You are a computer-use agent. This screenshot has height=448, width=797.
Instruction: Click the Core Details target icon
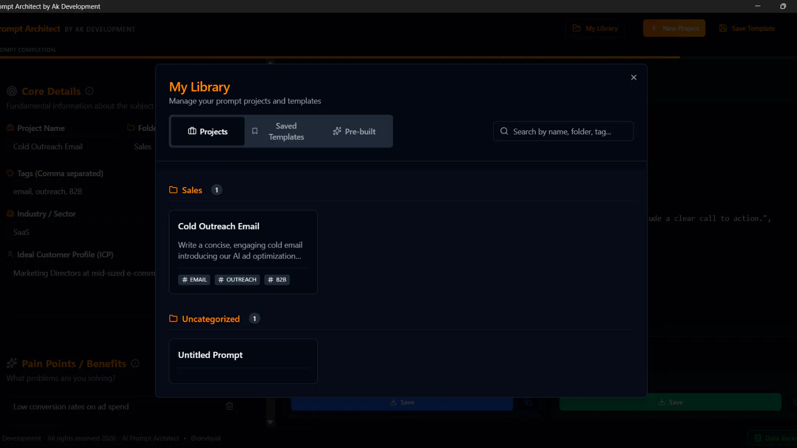(x=12, y=91)
